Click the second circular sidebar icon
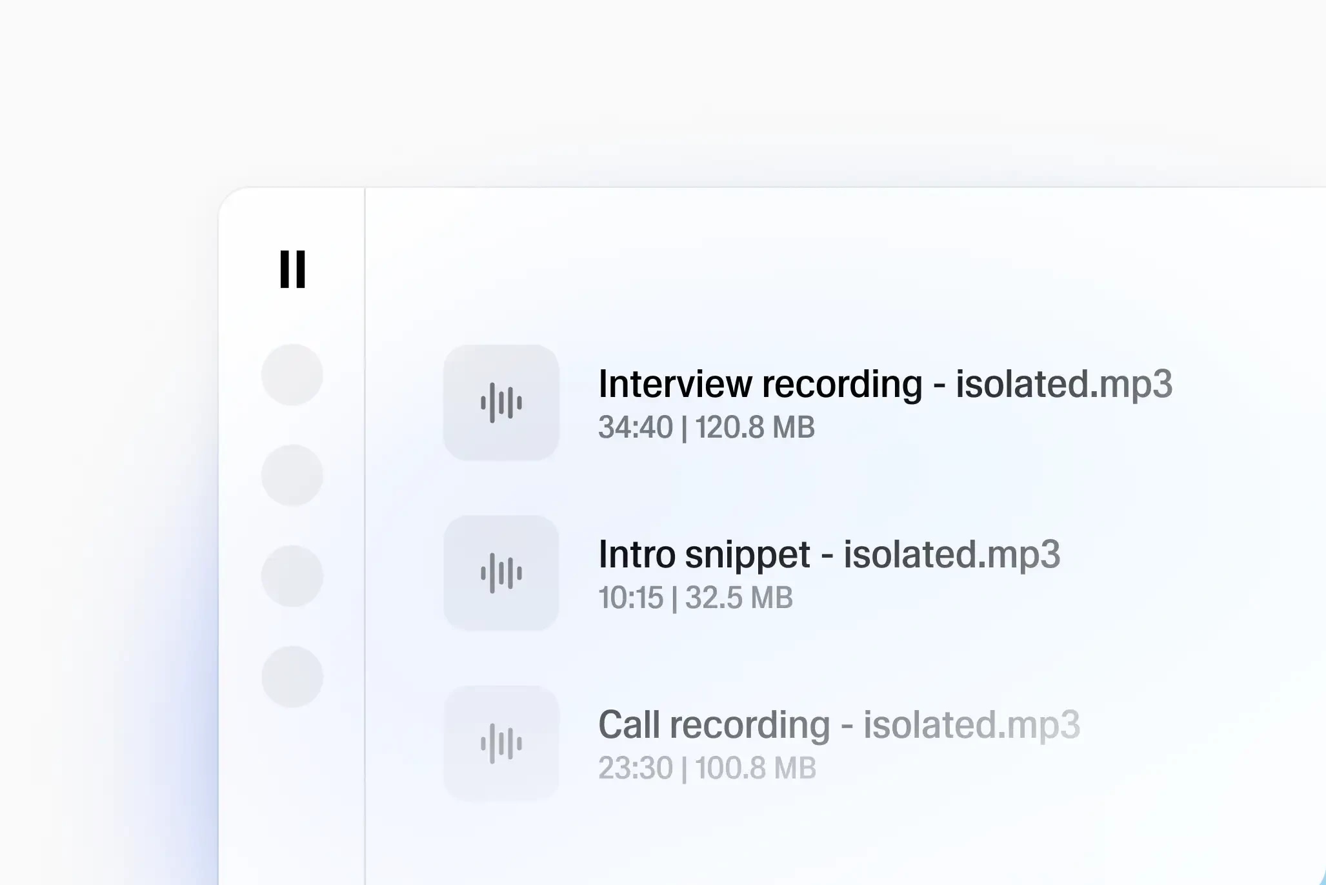Screen dimensions: 1326x885 click(x=292, y=474)
